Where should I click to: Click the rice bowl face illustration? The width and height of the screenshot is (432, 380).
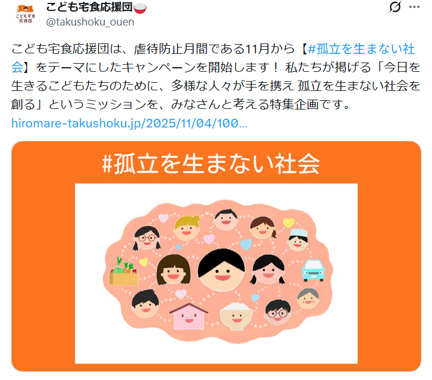236,316
